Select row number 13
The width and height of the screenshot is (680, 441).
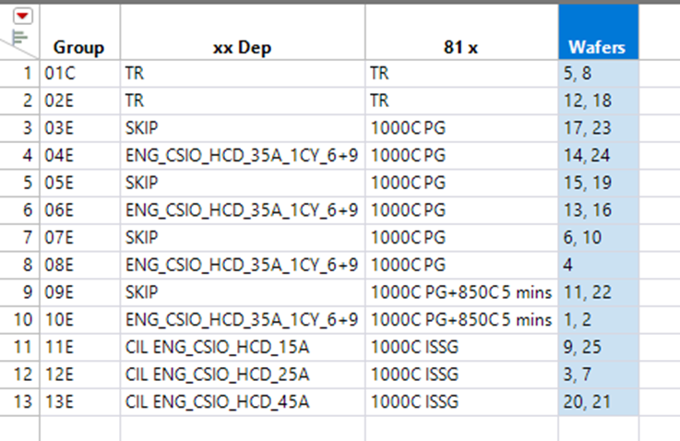click(28, 402)
